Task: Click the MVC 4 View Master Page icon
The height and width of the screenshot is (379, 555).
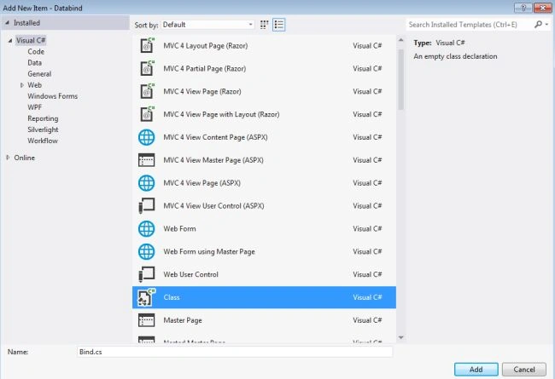Action: pos(147,160)
